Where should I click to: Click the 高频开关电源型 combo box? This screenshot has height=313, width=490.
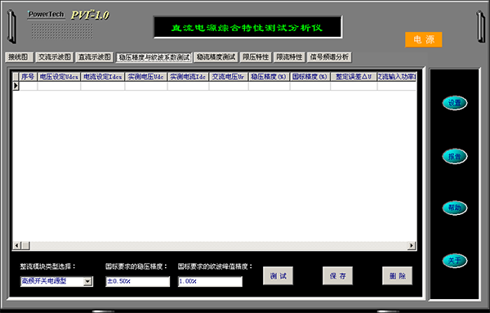click(x=56, y=281)
